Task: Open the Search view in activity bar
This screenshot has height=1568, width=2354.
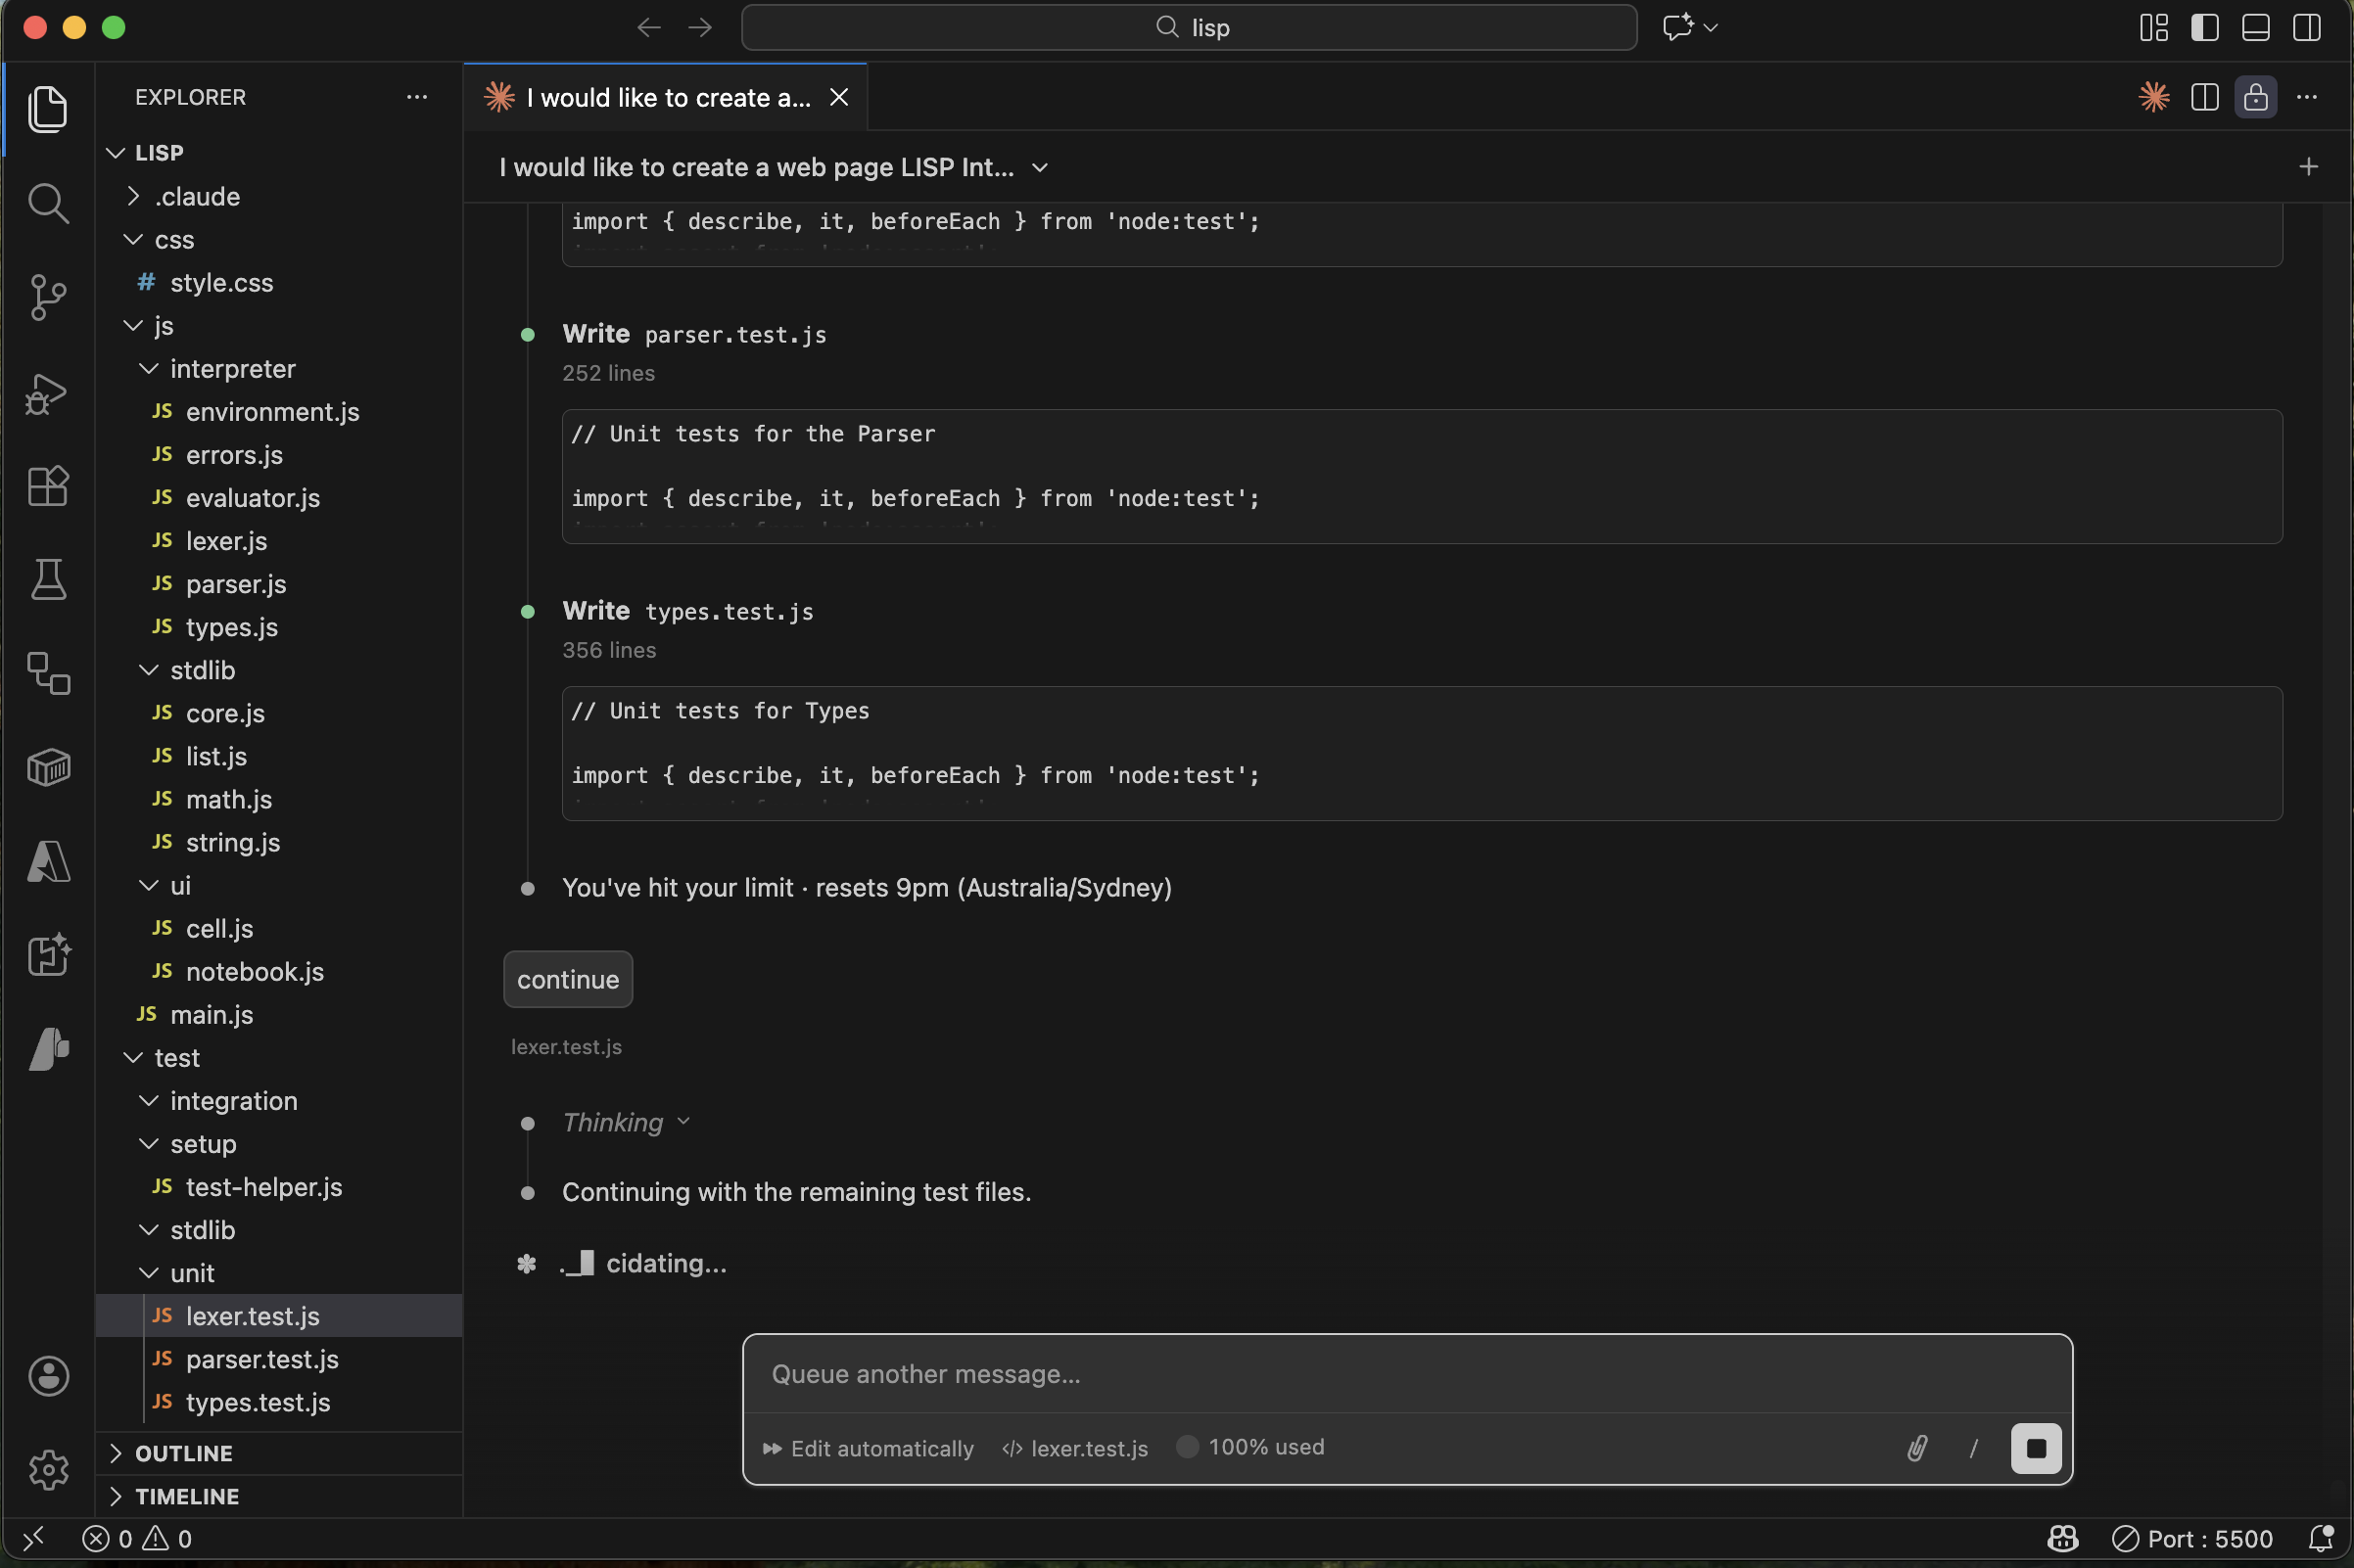Action: tap(47, 203)
